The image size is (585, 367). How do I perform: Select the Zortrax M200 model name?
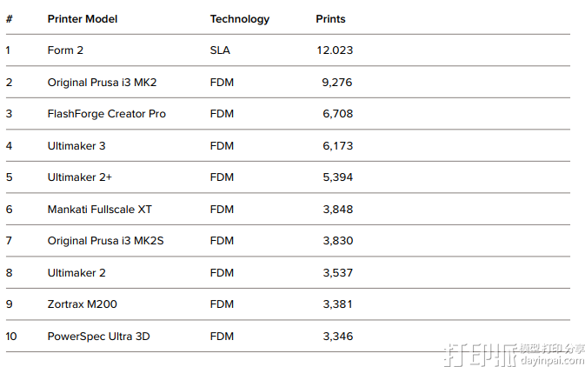pyautogui.click(x=83, y=304)
